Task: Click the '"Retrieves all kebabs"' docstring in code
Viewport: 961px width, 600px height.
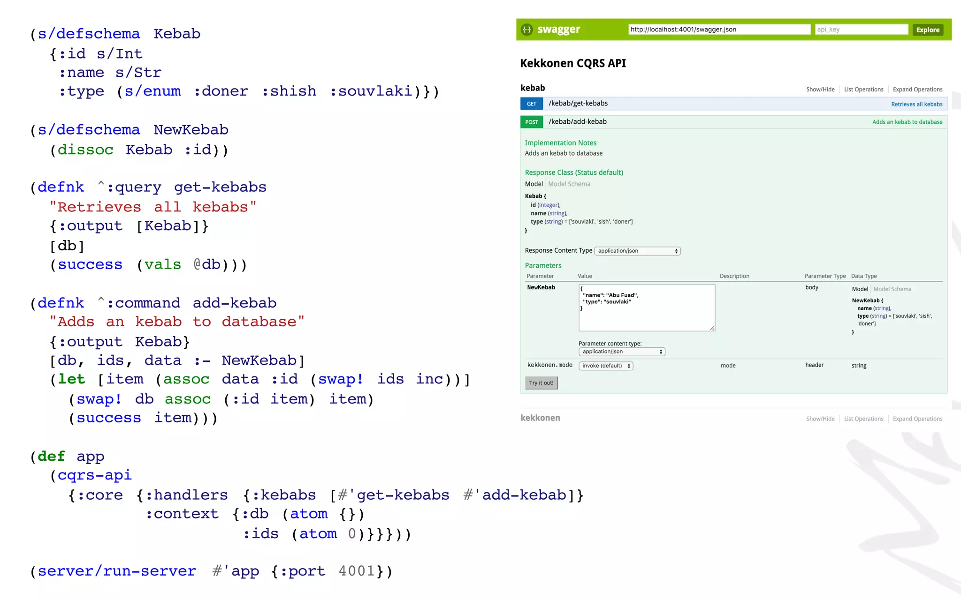Action: tap(153, 207)
